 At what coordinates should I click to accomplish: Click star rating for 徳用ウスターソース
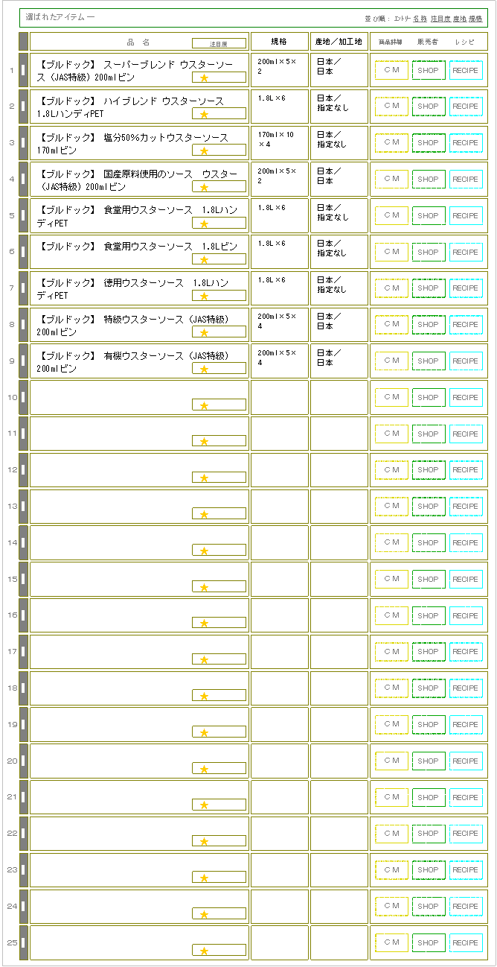pyautogui.click(x=204, y=297)
